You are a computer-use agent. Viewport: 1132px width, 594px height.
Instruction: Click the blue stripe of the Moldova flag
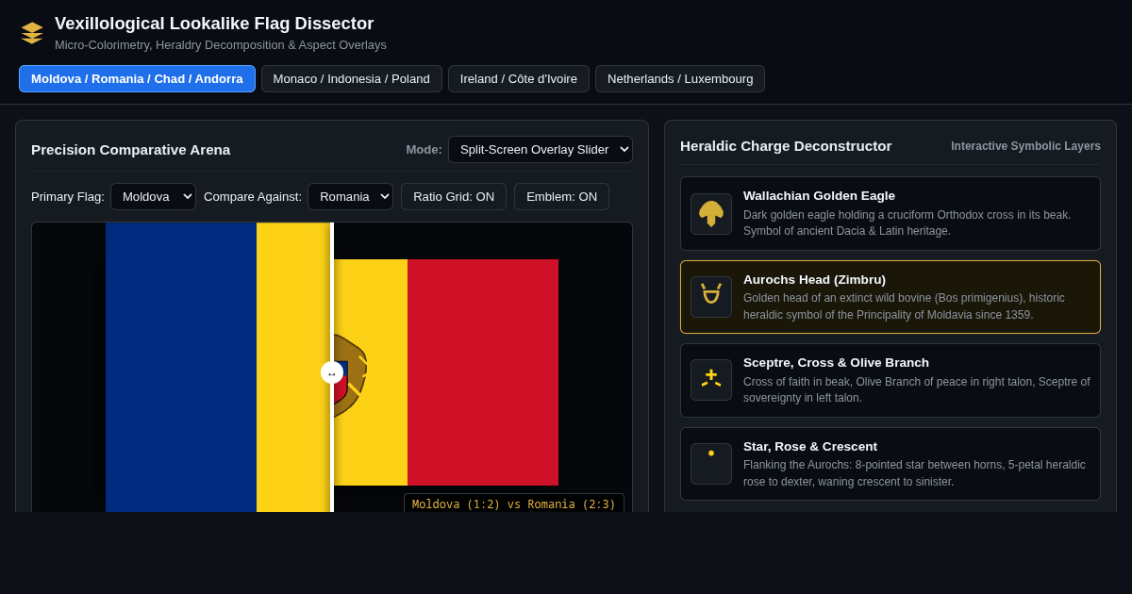point(181,368)
